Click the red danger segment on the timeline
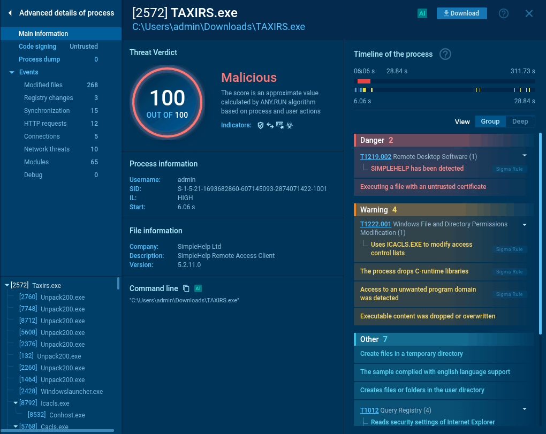This screenshot has width=546, height=434. [x=364, y=80]
